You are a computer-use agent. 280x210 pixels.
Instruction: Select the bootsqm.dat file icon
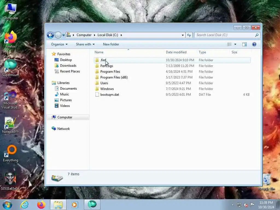coord(97,94)
